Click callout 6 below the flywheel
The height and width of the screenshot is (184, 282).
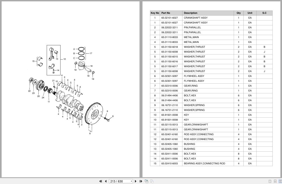(x=90, y=134)
